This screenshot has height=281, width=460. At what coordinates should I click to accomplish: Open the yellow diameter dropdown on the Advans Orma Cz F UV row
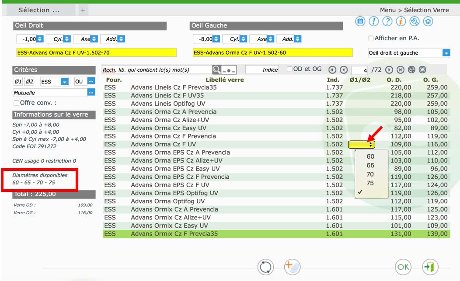point(362,144)
